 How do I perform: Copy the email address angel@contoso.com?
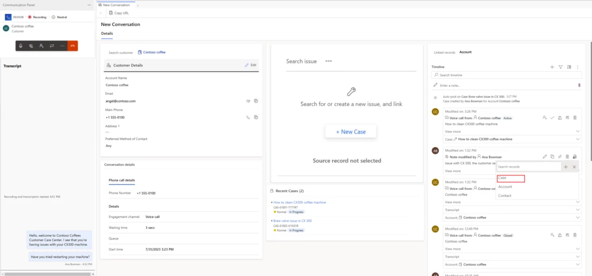[x=256, y=101]
